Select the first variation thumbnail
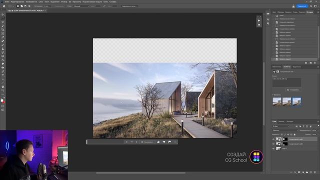Screen dimensions: 320x180 [277, 101]
